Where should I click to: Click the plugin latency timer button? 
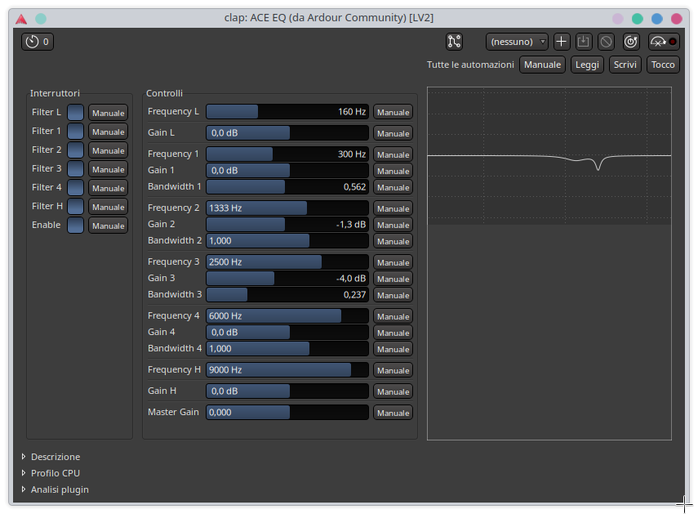pos(37,41)
